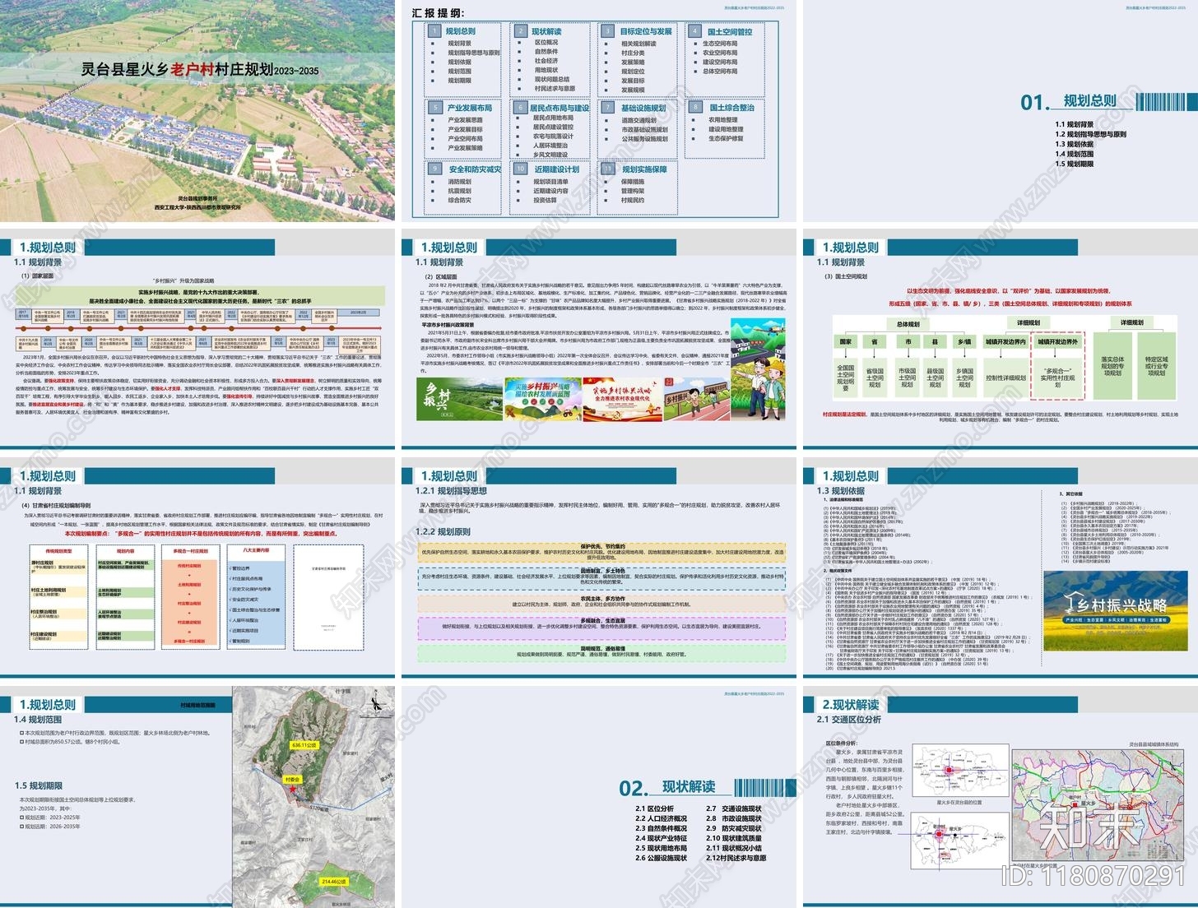Select outline heading 规划实施保障
The height and width of the screenshot is (908, 1198).
(644, 169)
